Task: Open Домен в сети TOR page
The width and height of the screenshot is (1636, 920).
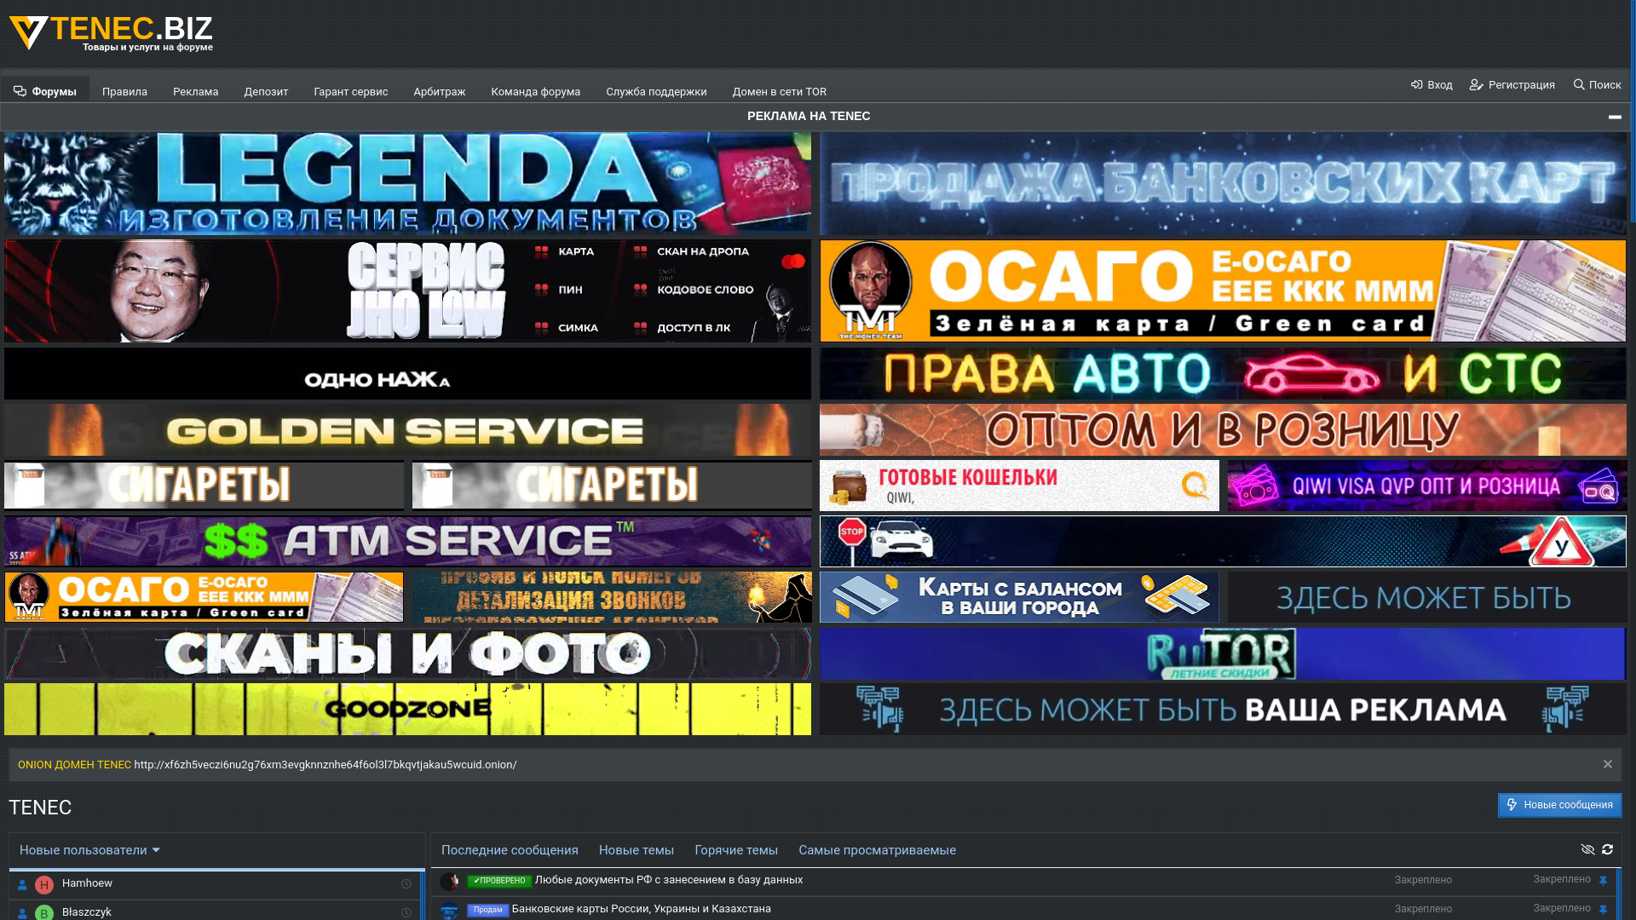Action: (779, 91)
